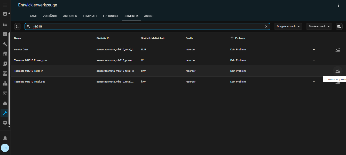
Task: Click the cloud icon in sidebar
Action: (5, 103)
